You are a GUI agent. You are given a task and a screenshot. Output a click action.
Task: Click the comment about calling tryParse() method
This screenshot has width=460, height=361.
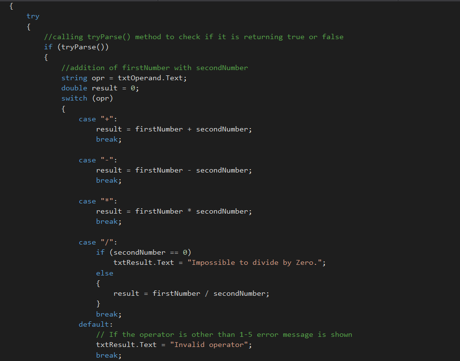193,36
